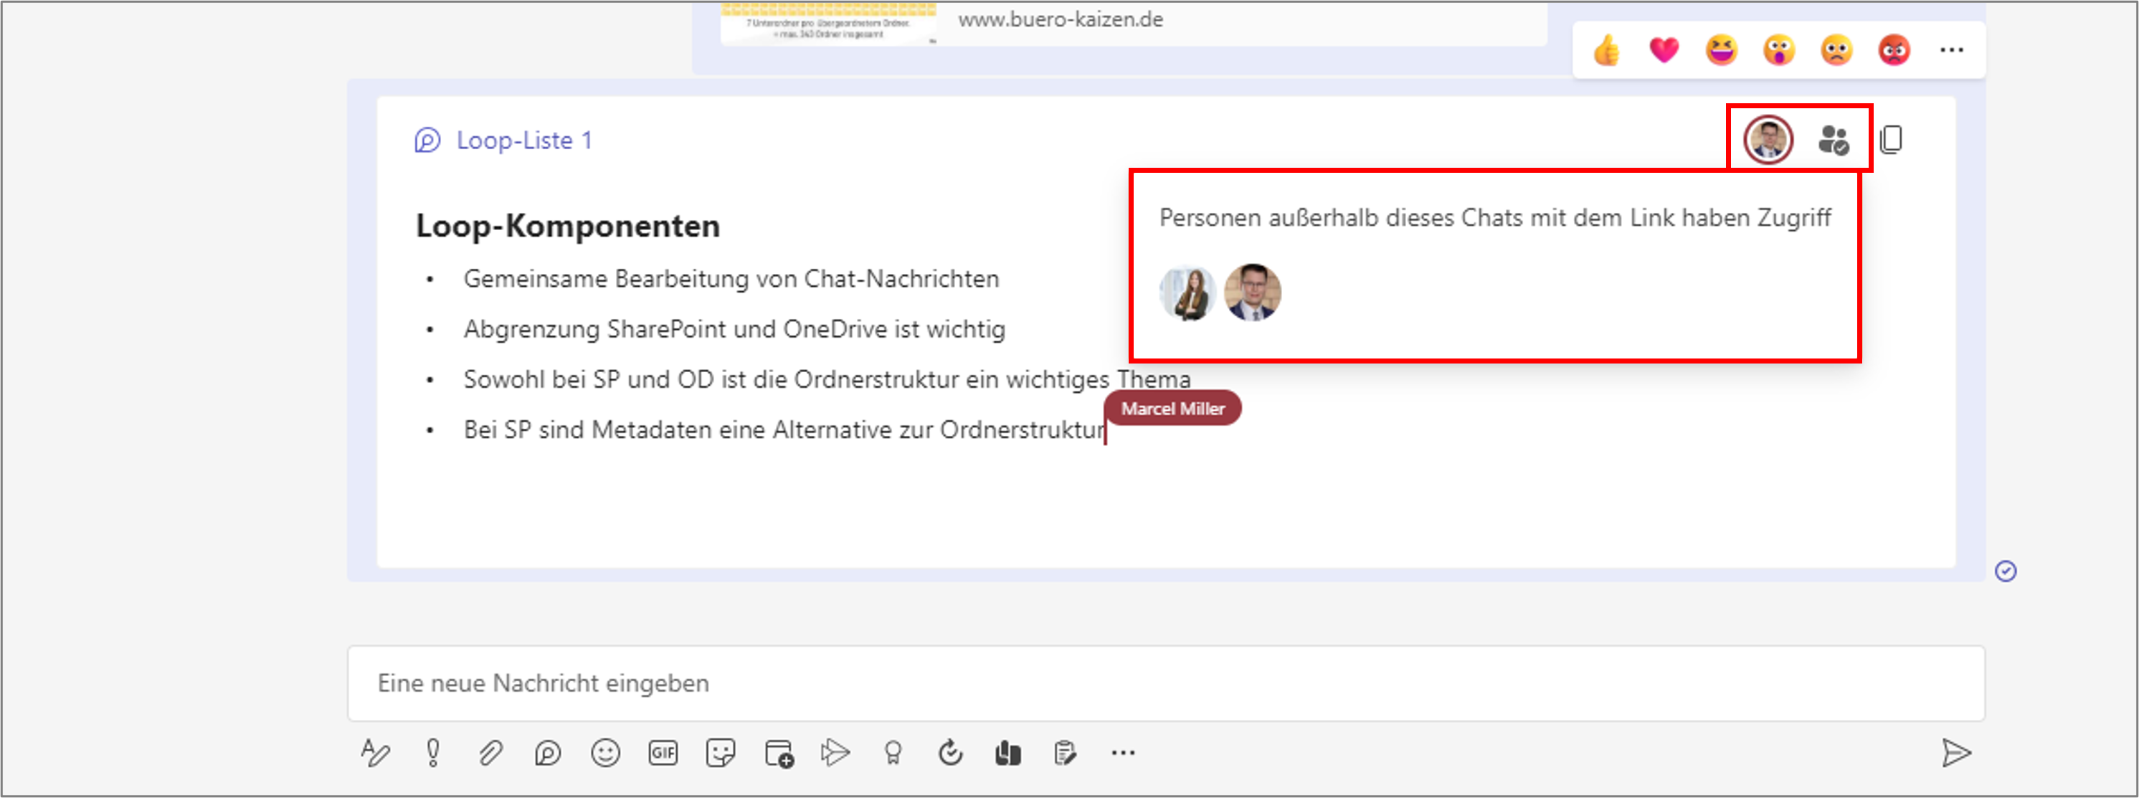Open the sticker picker

[x=720, y=753]
